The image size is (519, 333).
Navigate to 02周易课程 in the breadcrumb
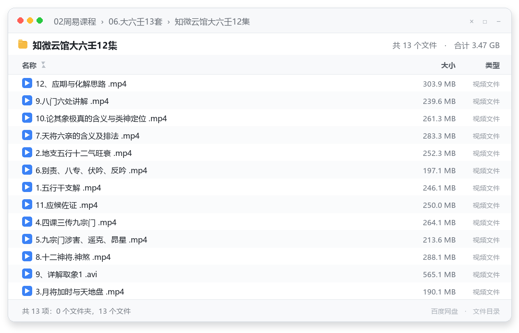click(75, 22)
